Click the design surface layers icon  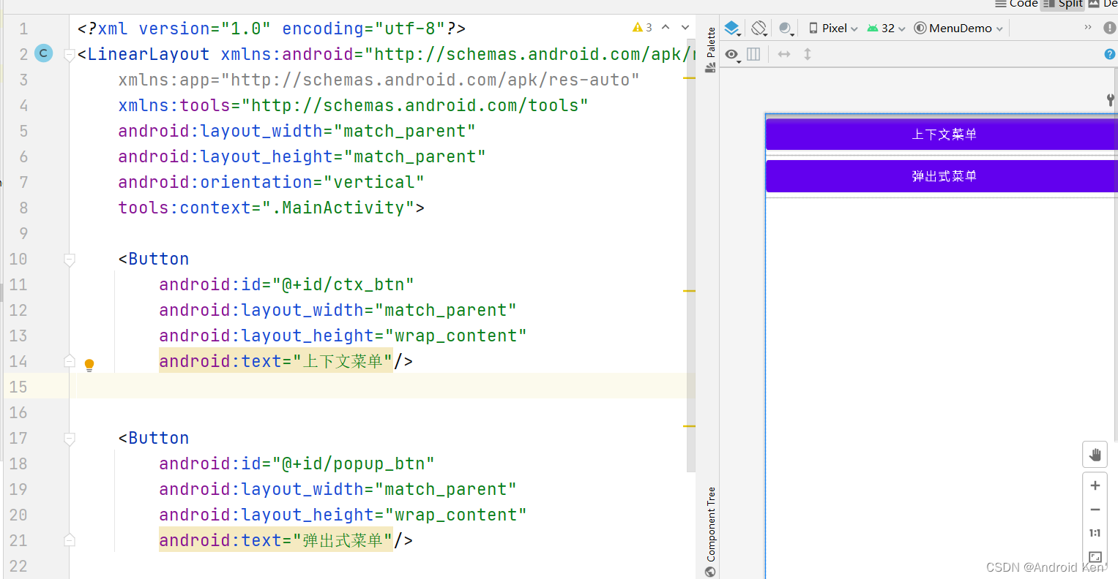(x=732, y=28)
